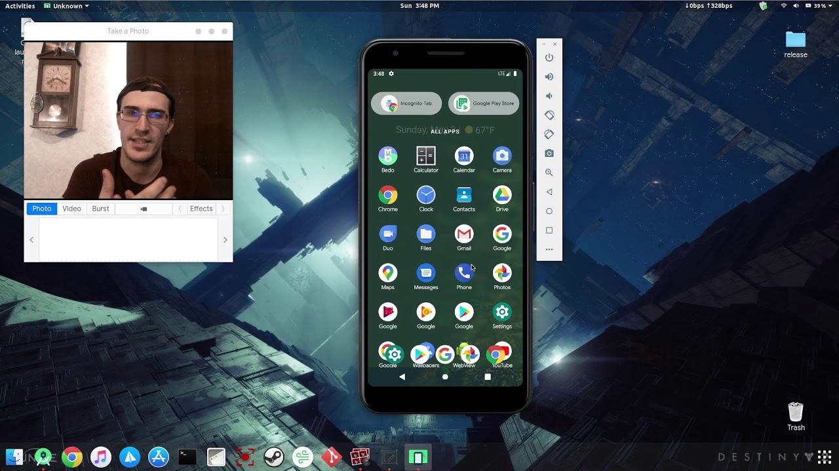839x471 pixels.
Task: Click the Wi-Fi icon in the top bar
Action: pos(783,6)
